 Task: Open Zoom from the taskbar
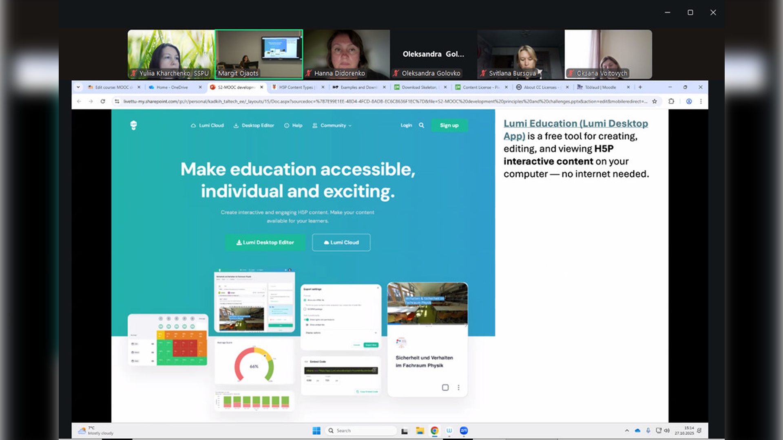tap(464, 431)
